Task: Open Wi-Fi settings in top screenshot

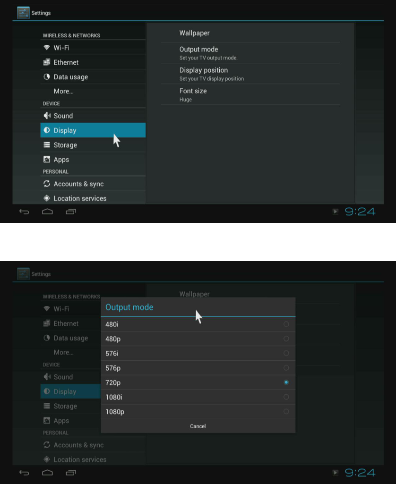Action: click(93, 48)
